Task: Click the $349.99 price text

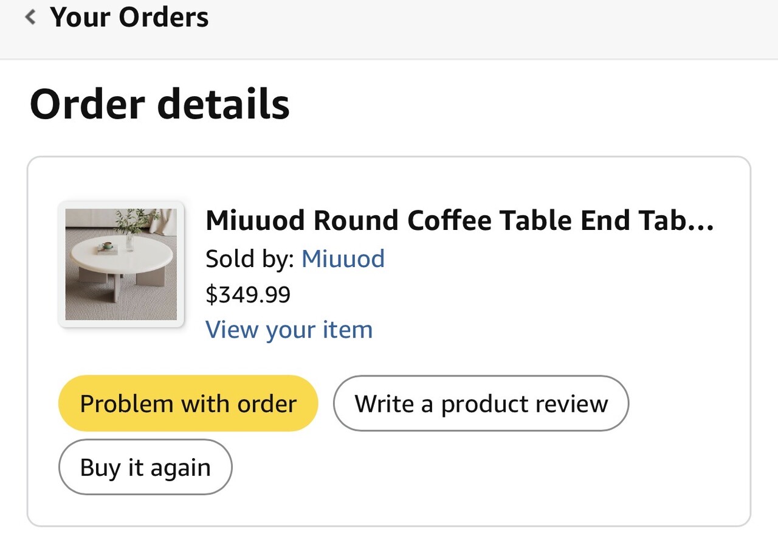Action: tap(248, 294)
